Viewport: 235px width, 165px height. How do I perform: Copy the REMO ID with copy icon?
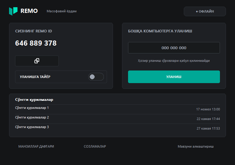coord(37,61)
